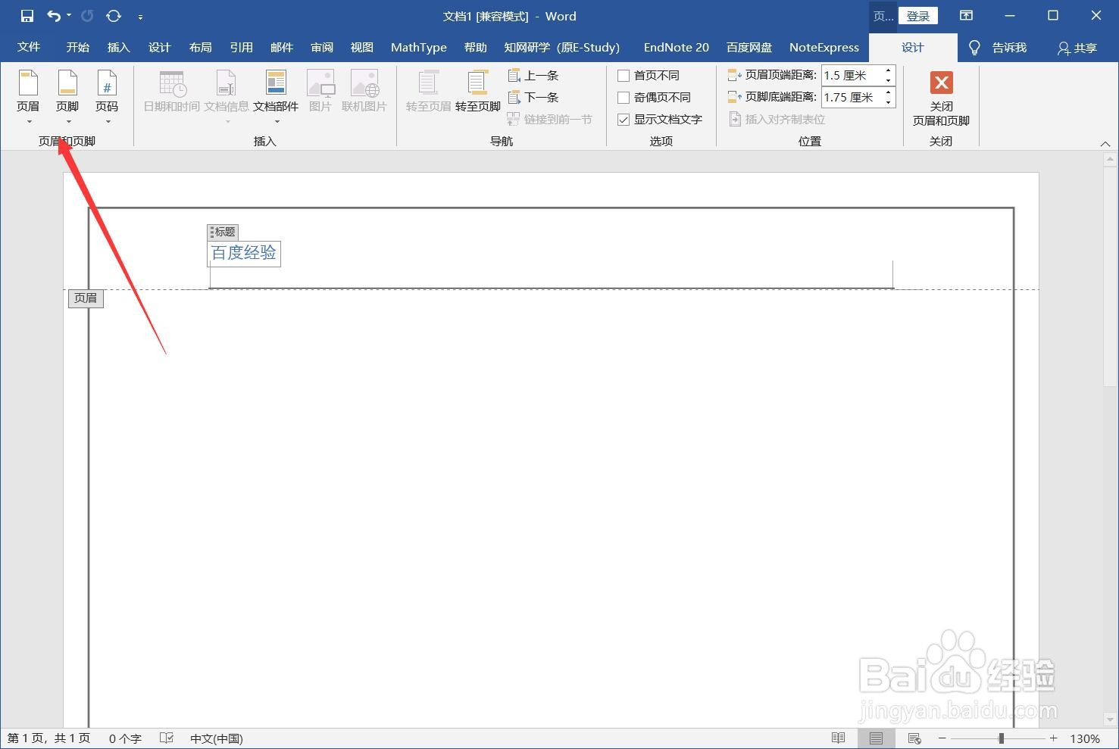Open the 文档信息 document info tool
The height and width of the screenshot is (749, 1119).
click(226, 92)
